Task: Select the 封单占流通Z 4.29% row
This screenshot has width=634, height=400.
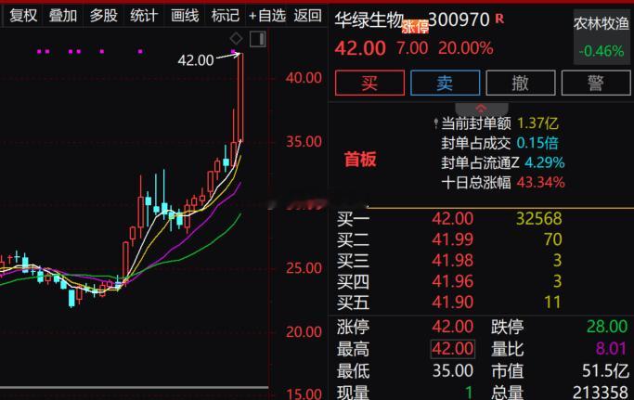Action: tap(503, 162)
